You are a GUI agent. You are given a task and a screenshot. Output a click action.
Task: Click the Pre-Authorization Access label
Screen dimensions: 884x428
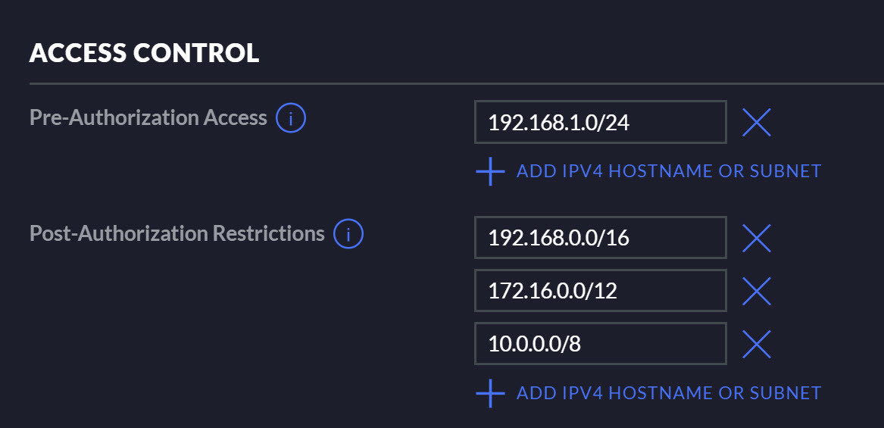tap(148, 117)
